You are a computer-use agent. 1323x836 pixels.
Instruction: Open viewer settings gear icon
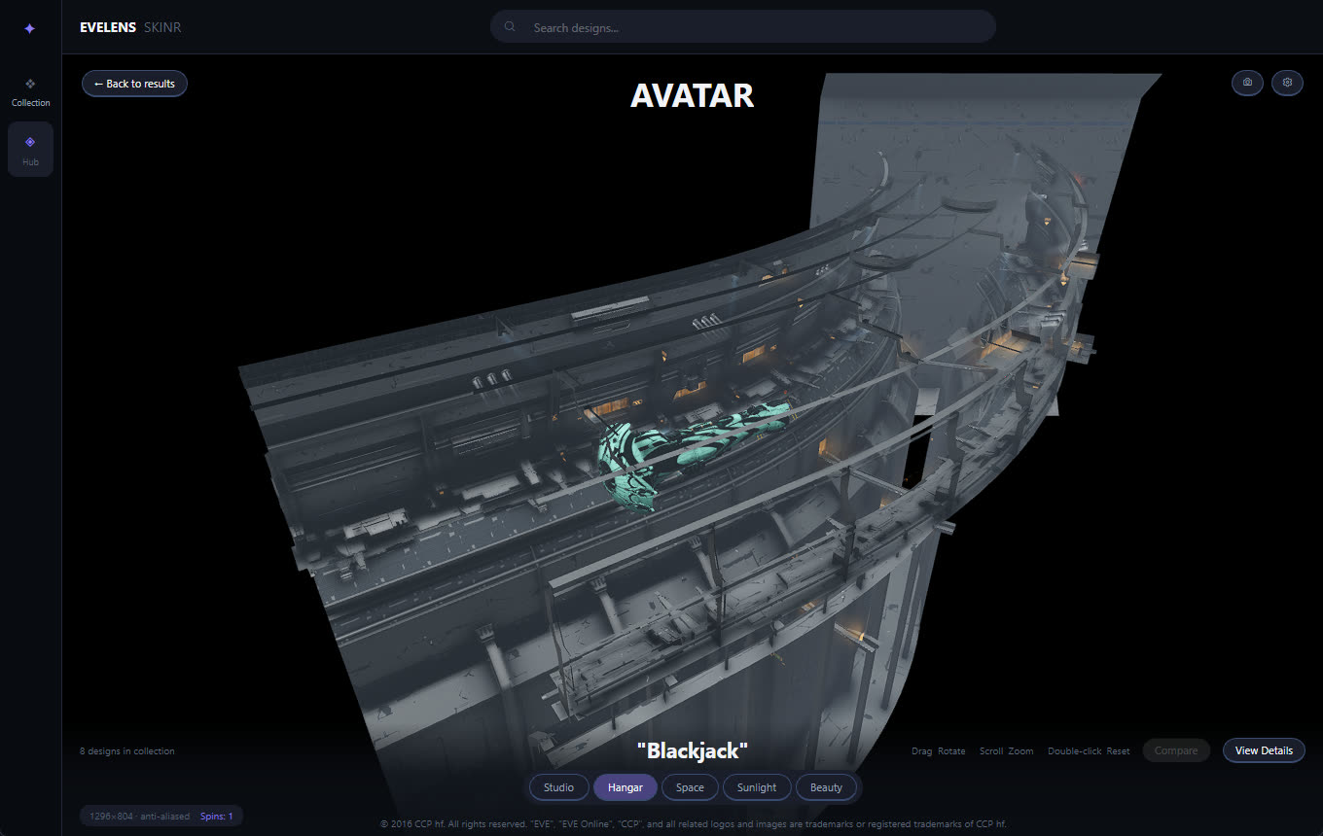tap(1287, 83)
